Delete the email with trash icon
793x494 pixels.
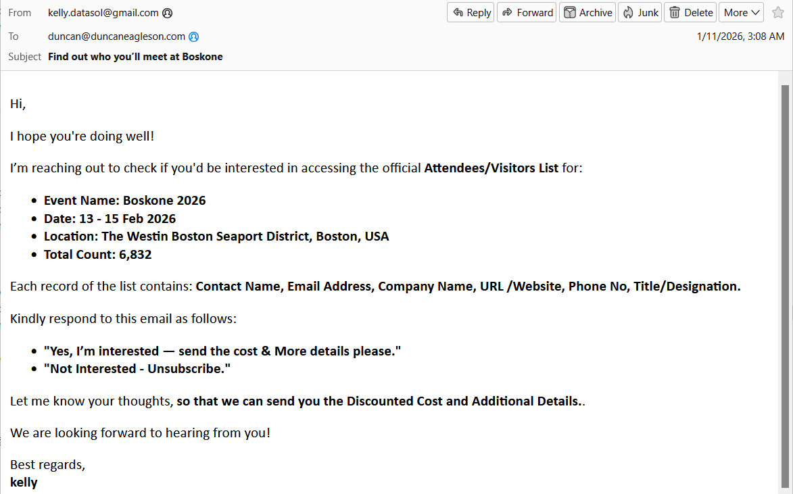coord(690,12)
